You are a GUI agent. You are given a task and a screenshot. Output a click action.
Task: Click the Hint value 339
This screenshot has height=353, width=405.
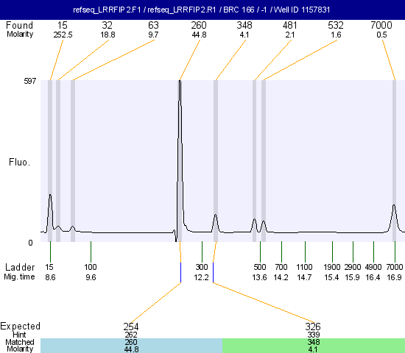click(x=313, y=335)
